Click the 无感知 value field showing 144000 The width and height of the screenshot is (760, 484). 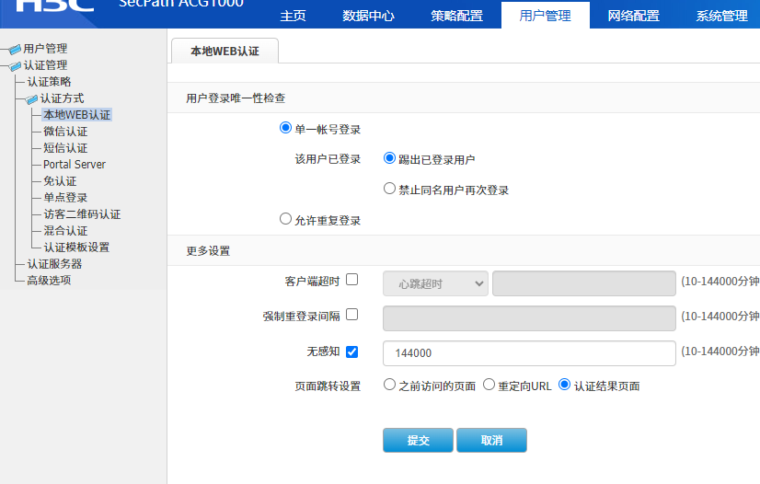point(529,353)
